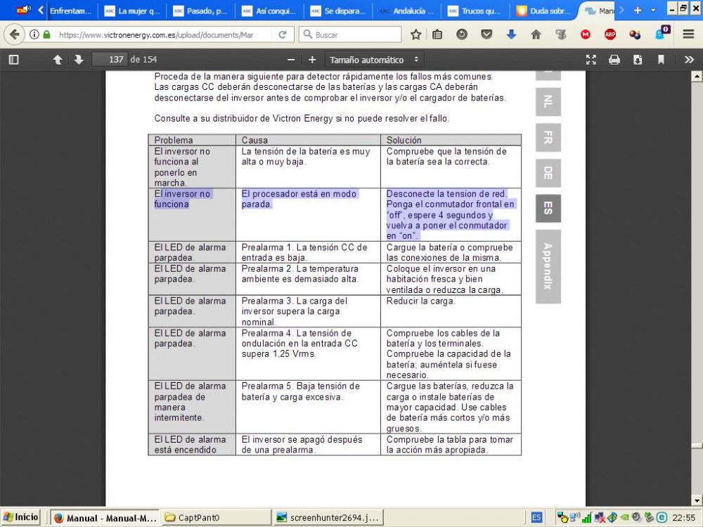Go back to previous page in browser
Image resolution: width=703 pixels, height=527 pixels.
(15, 34)
